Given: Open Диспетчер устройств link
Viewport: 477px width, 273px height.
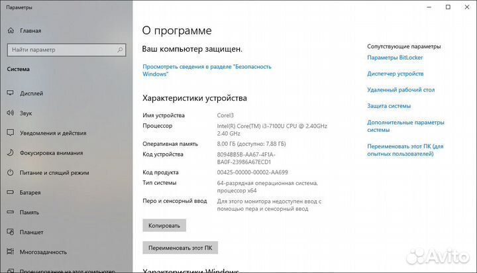Looking at the screenshot, I should (x=395, y=74).
